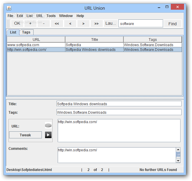Click the Tweak button
This screenshot has width=192, height=181.
click(x=25, y=135)
